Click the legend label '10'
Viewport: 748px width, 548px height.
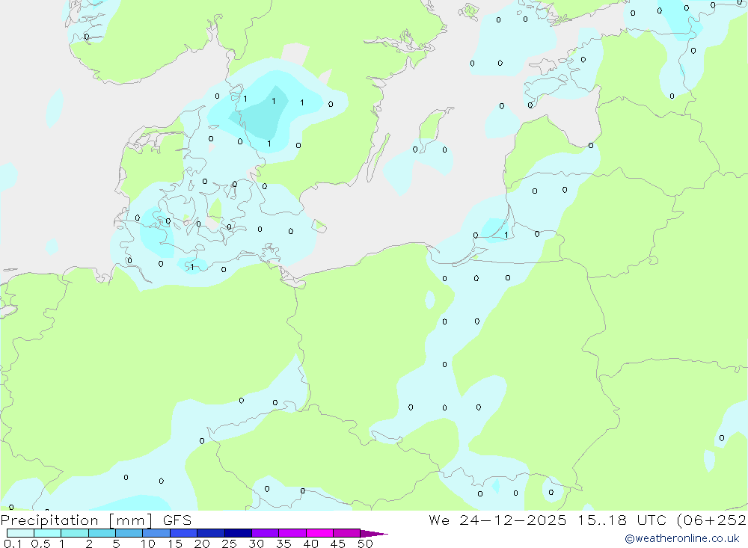(148, 544)
